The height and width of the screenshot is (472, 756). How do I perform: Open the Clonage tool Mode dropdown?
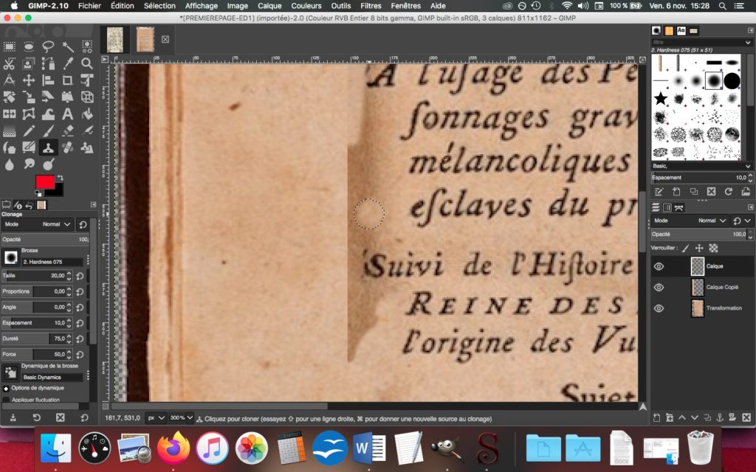[x=37, y=224]
